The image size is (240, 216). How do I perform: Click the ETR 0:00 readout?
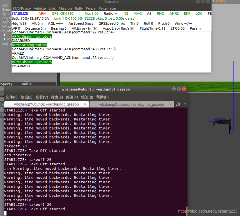point(177,28)
